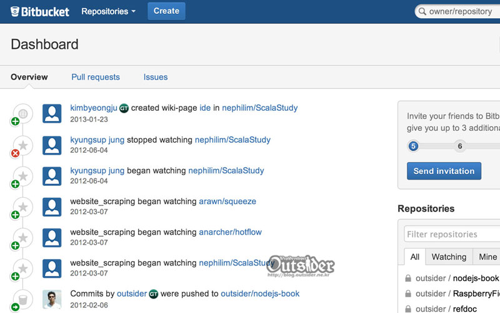Open the ide wiki-page link
Image resolution: width=500 pixels, height=313 pixels.
205,108
